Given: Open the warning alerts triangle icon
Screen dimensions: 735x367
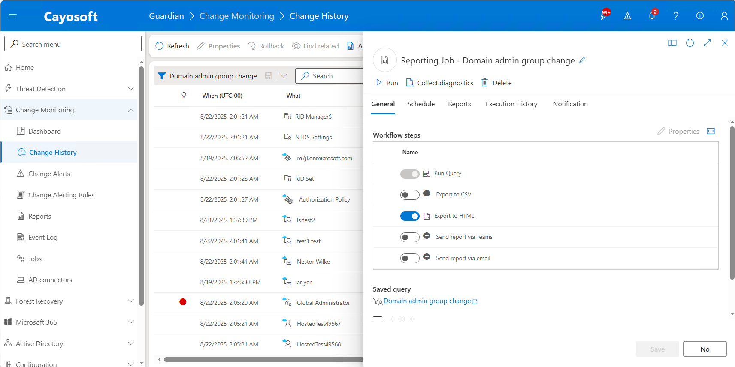Looking at the screenshot, I should pyautogui.click(x=627, y=16).
